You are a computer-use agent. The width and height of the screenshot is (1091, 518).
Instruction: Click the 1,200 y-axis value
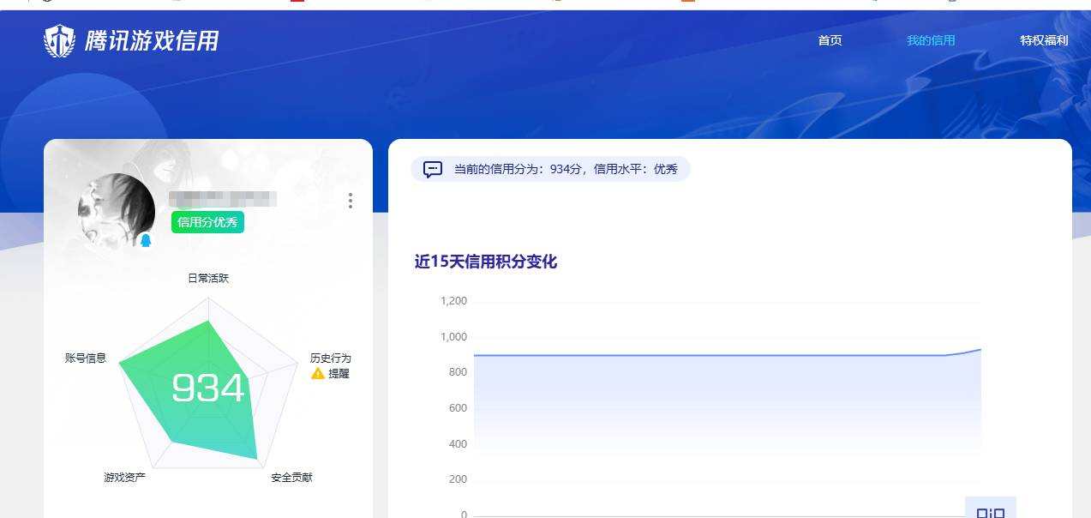pos(453,301)
